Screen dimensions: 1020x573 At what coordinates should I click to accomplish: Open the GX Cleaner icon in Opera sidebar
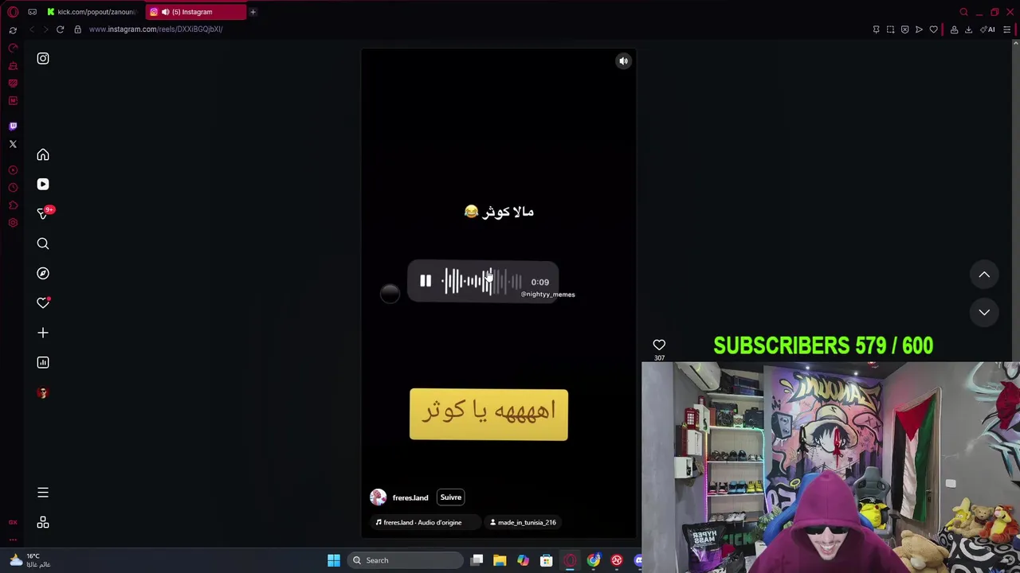click(13, 65)
